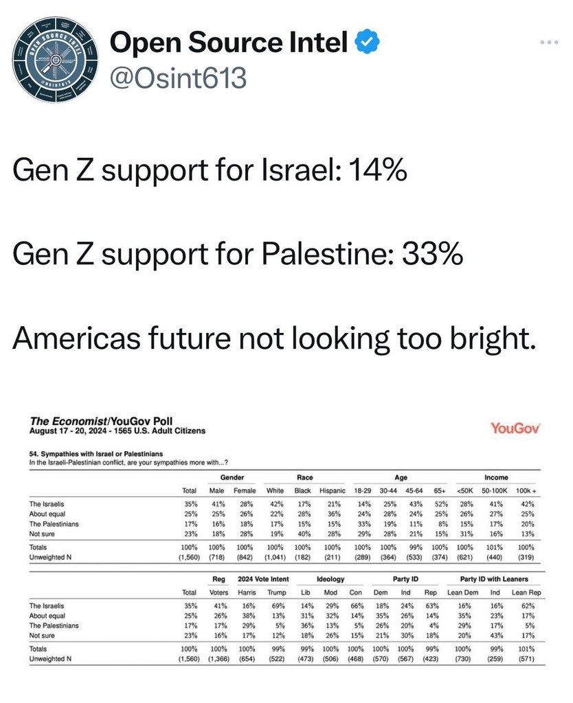The image size is (573, 703).
Task: Click the "Gen Z support for Palestine: 33%" line
Action: click(237, 256)
